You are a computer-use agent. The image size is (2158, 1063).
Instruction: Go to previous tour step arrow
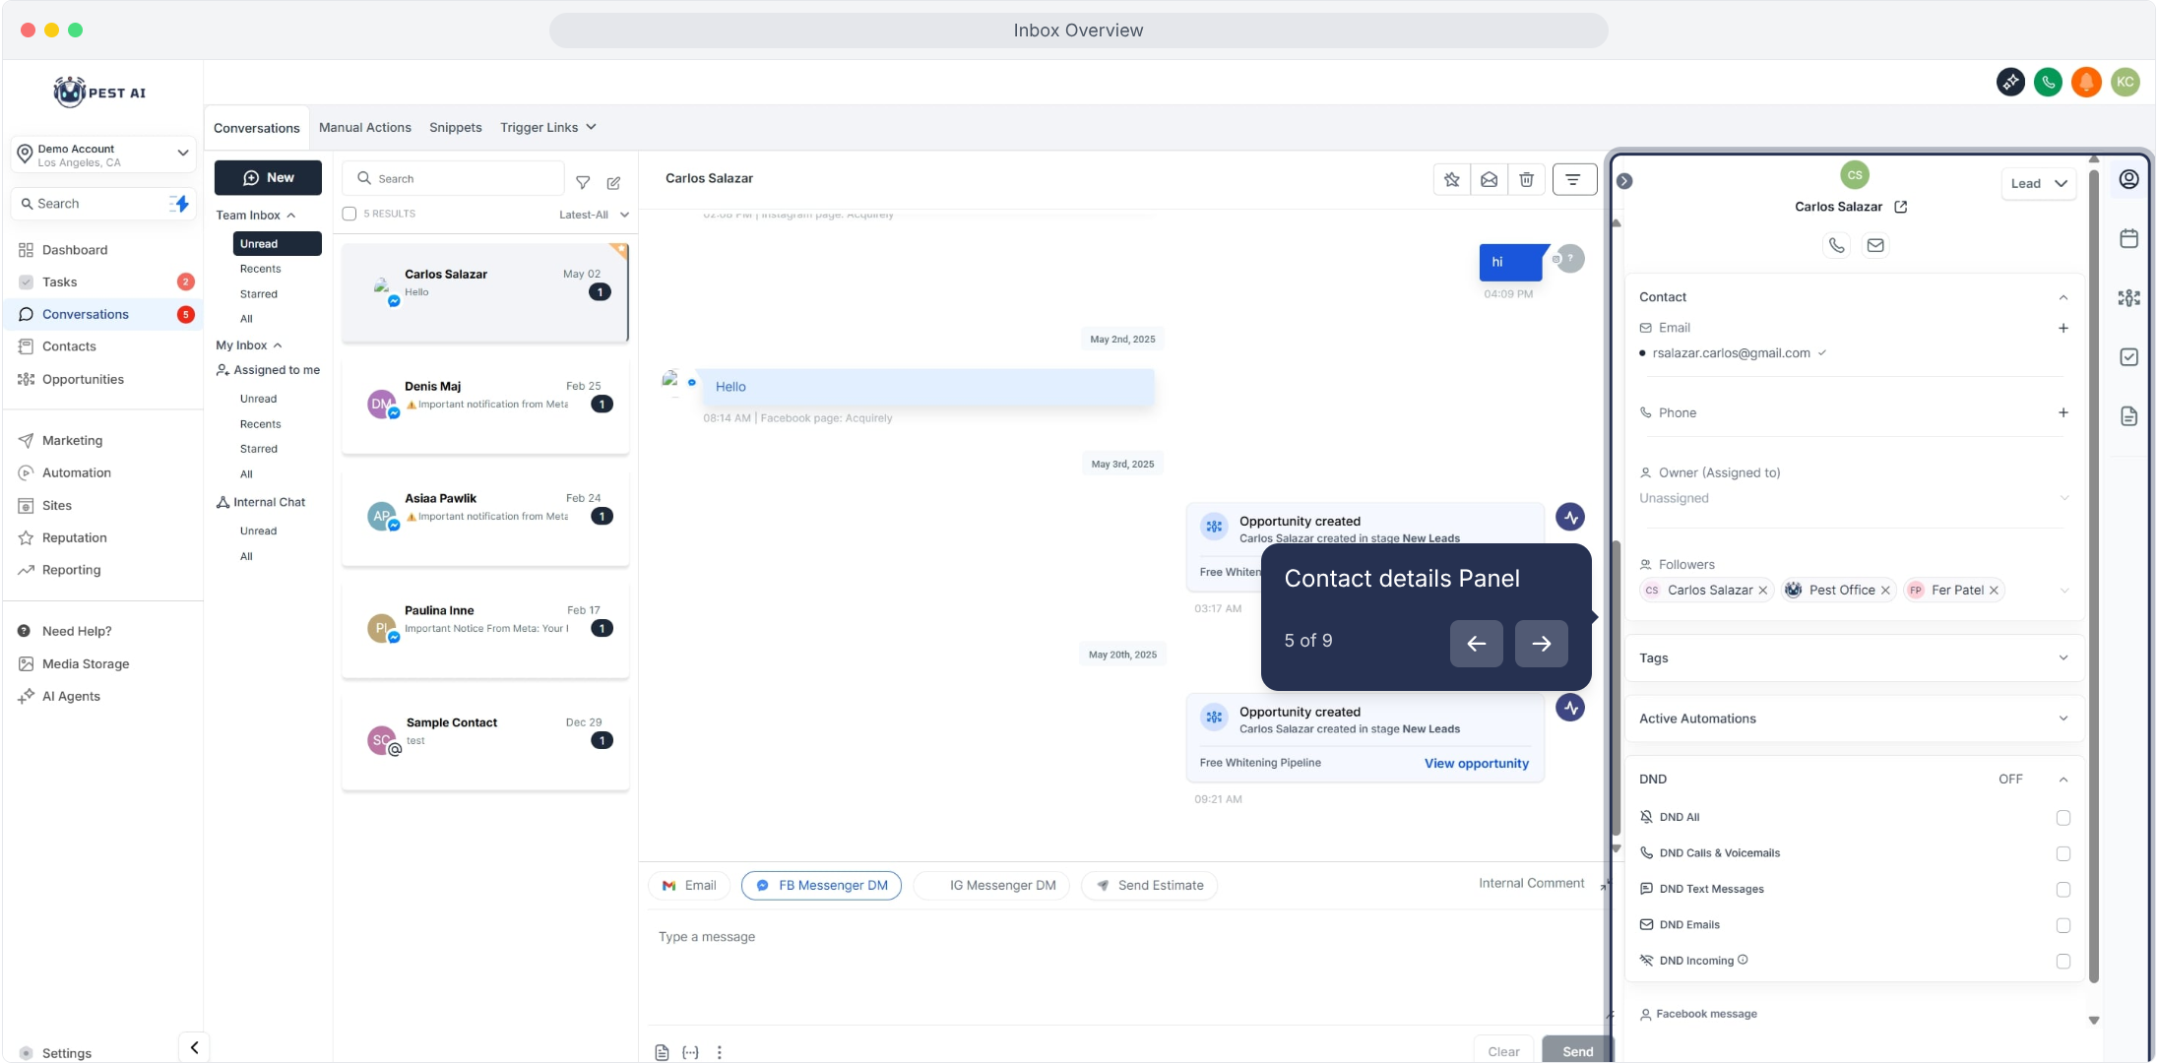[1476, 644]
